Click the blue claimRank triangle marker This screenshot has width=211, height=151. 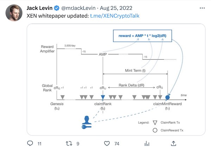(x=103, y=97)
